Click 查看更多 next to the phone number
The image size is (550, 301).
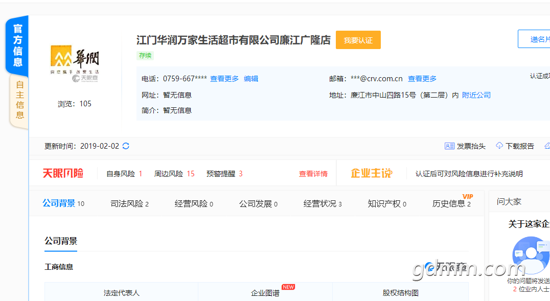(x=224, y=79)
